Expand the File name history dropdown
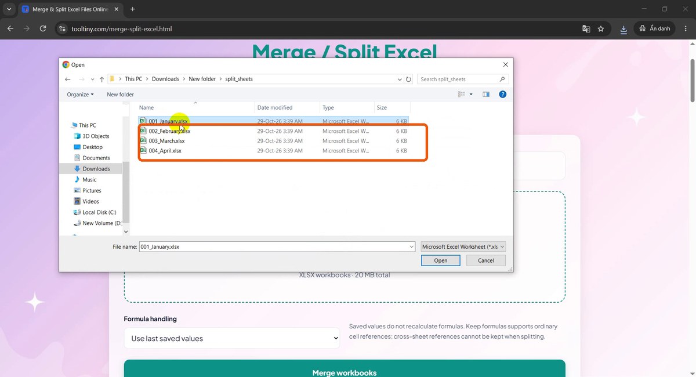Viewport: 696px width, 377px height. click(x=411, y=246)
